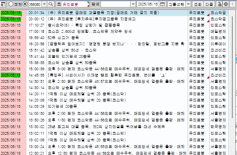Screen dimensions: 237x155
Task: Open news '1억원 이상 매도체결' at 14:20:11
Action: pyautogui.click(x=87, y=94)
